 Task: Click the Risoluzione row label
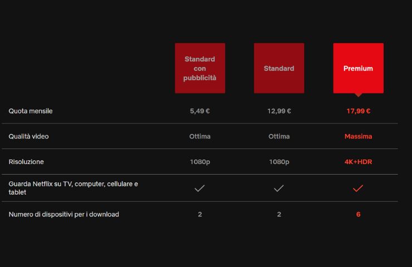tap(26, 162)
